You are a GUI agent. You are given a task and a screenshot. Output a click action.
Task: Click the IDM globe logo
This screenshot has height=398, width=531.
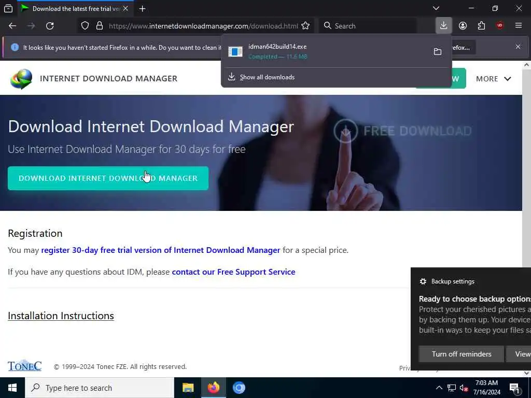(21, 79)
